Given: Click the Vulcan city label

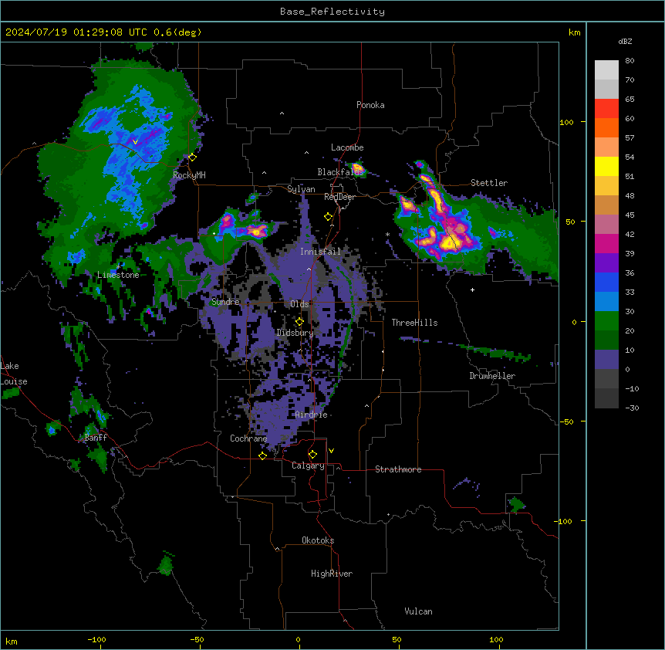Looking at the screenshot, I should click(x=418, y=611).
